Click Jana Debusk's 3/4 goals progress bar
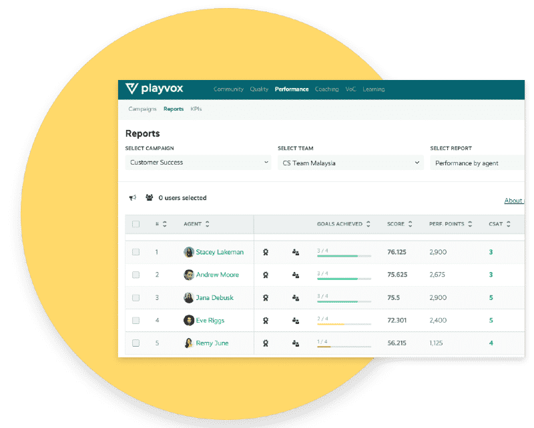This screenshot has width=534, height=428. 344,301
